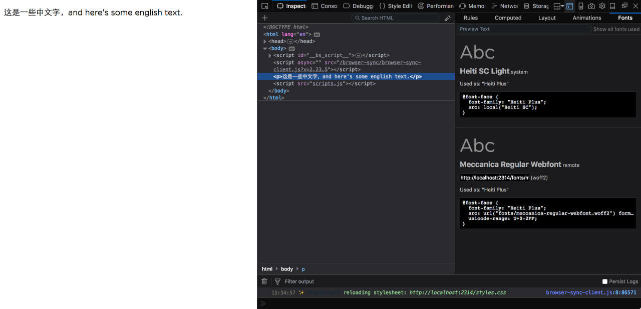
Task: Open the dock options dropdown arrow
Action: point(563,6)
